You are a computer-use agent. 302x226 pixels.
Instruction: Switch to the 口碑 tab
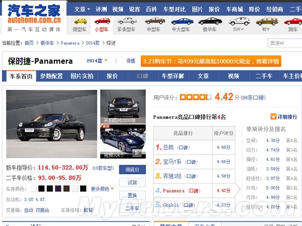coord(142,76)
